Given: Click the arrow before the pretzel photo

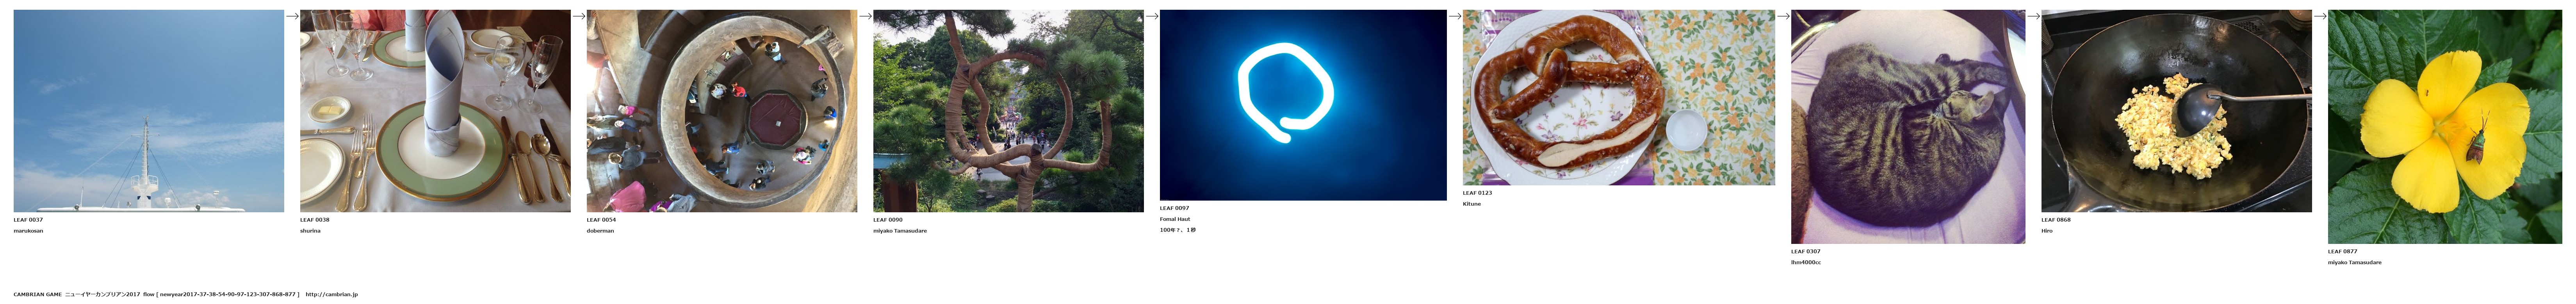Looking at the screenshot, I should pos(1455,16).
